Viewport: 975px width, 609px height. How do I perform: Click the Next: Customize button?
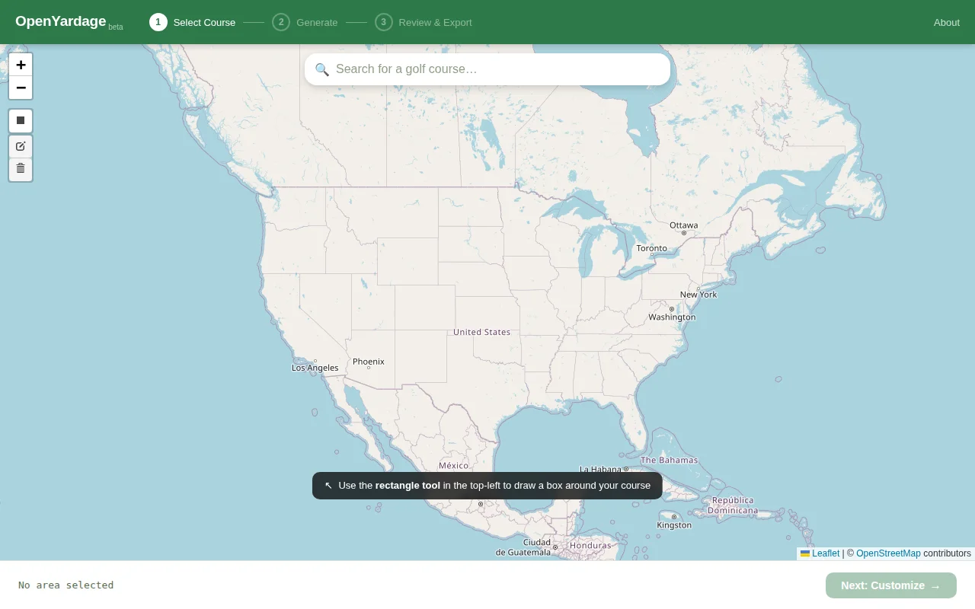[x=891, y=585]
